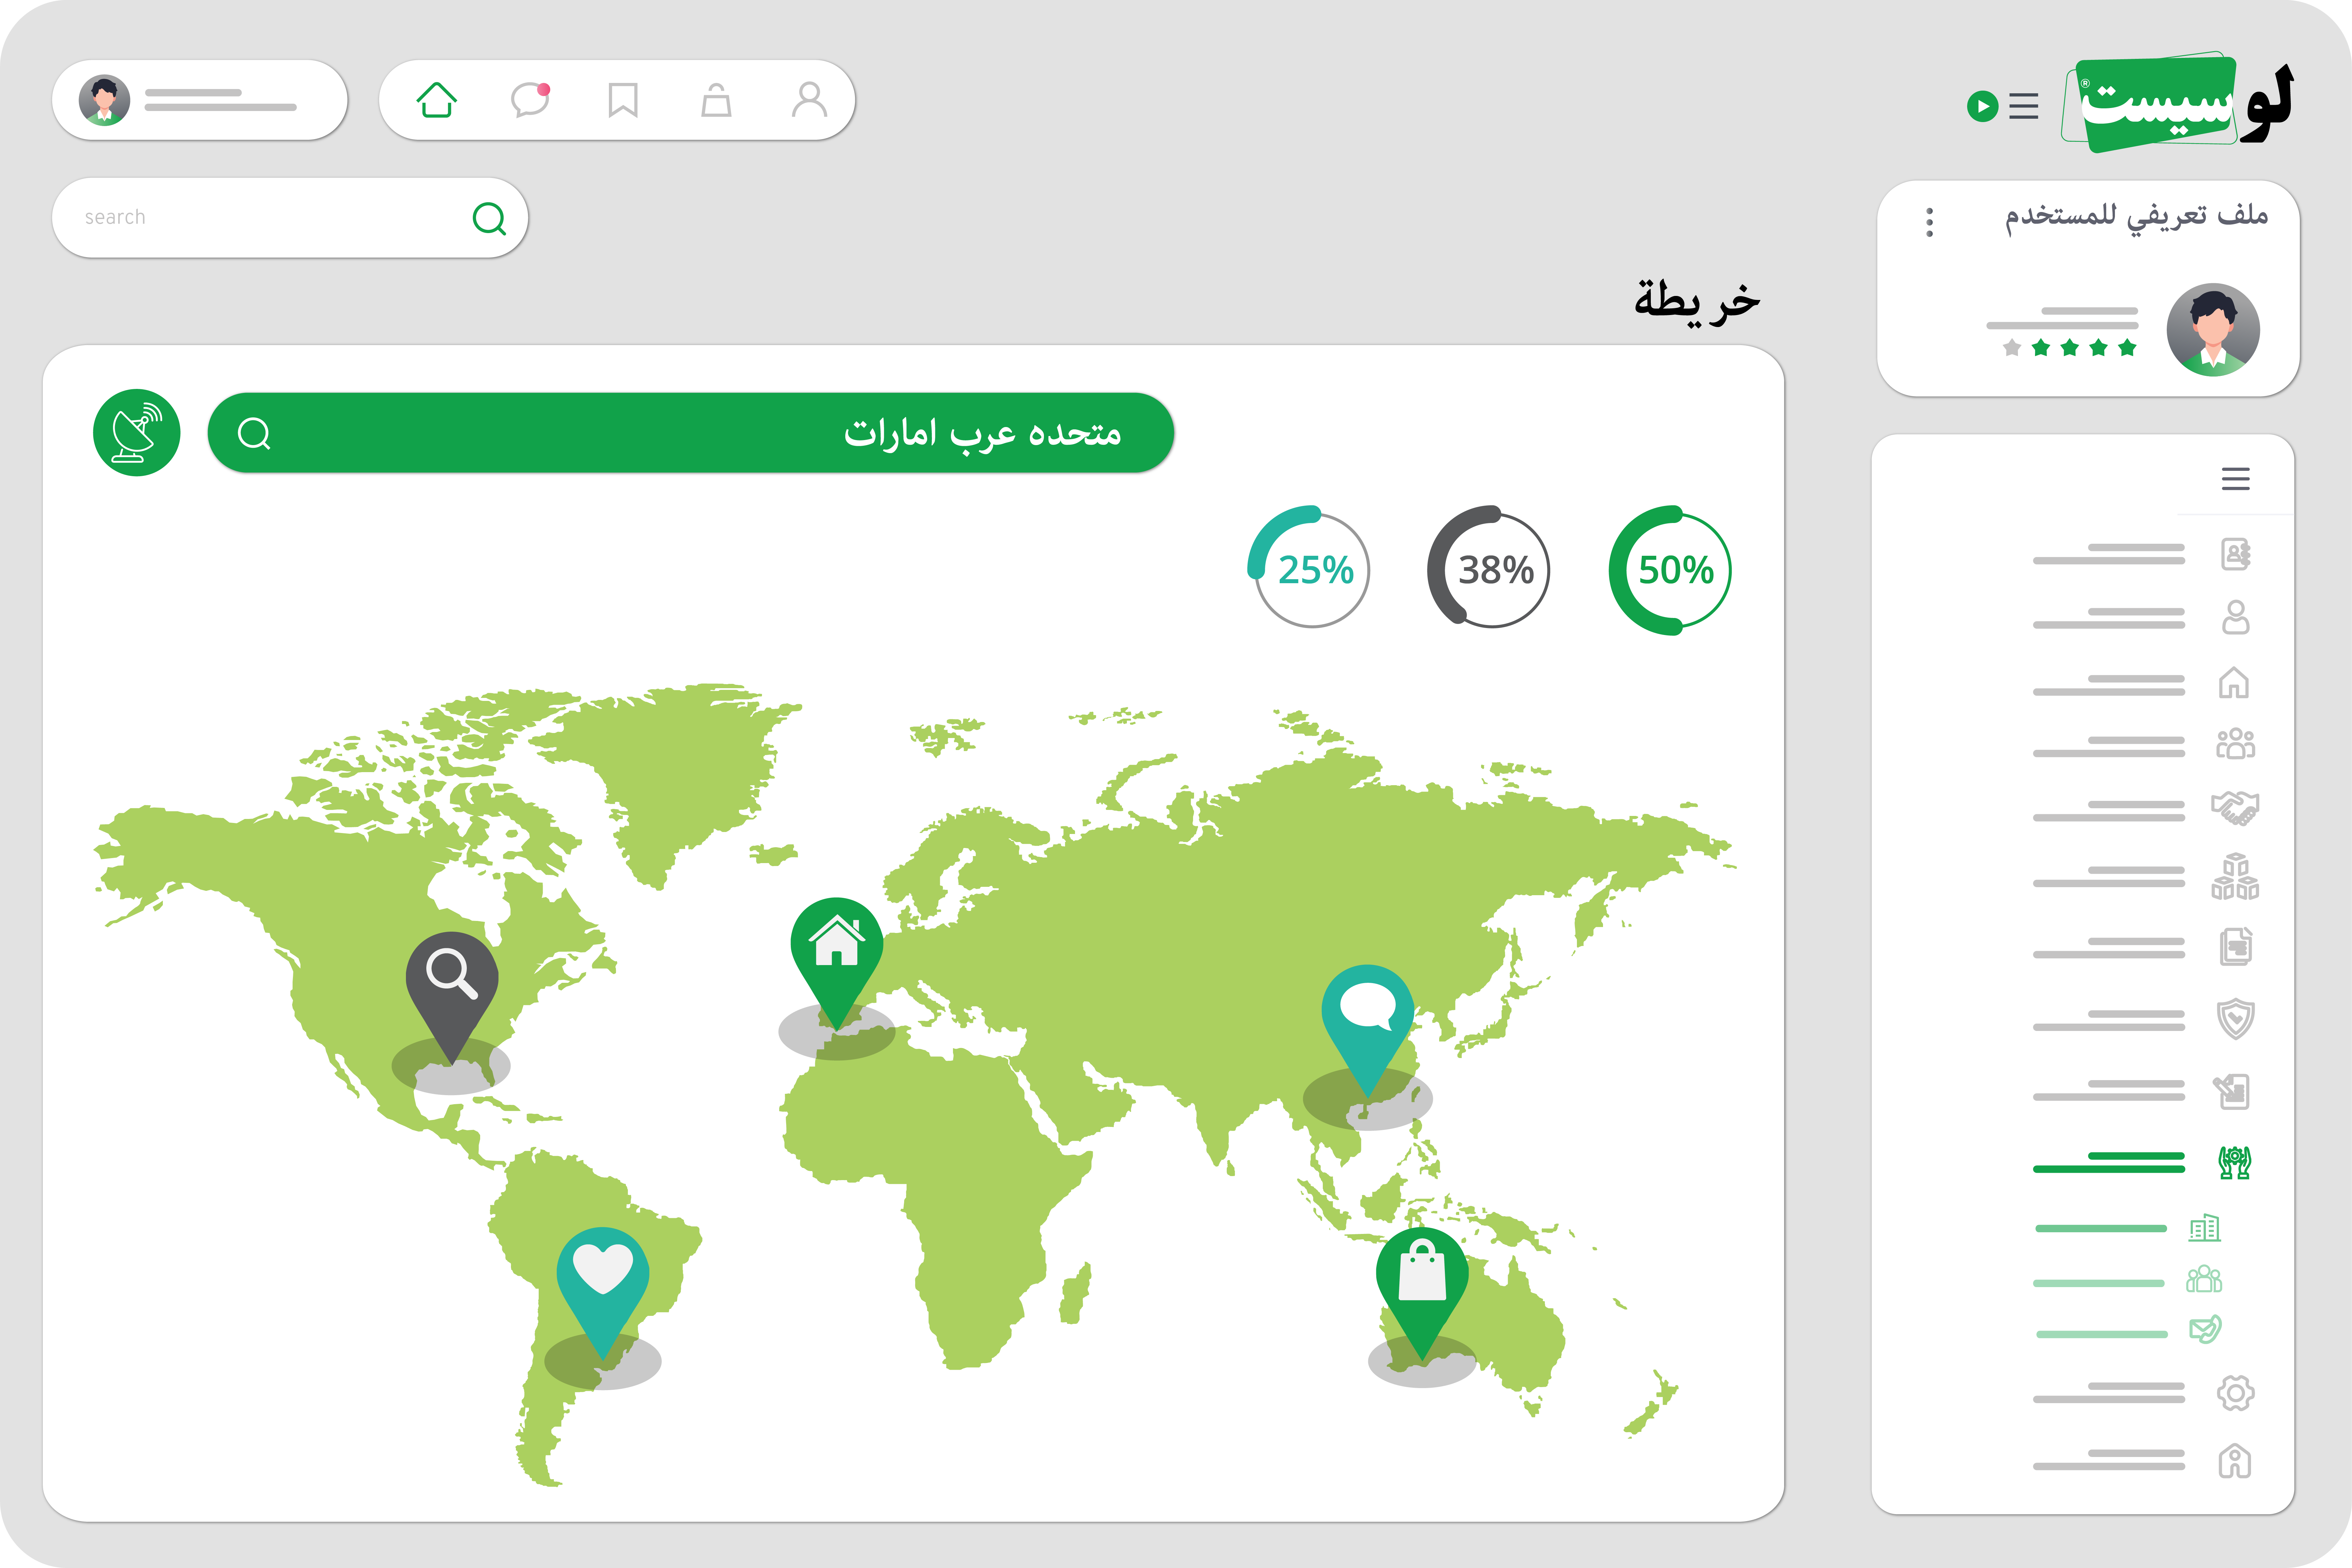Toggle the hamburger menu beside logo
2352x1568 pixels.
click(2024, 106)
